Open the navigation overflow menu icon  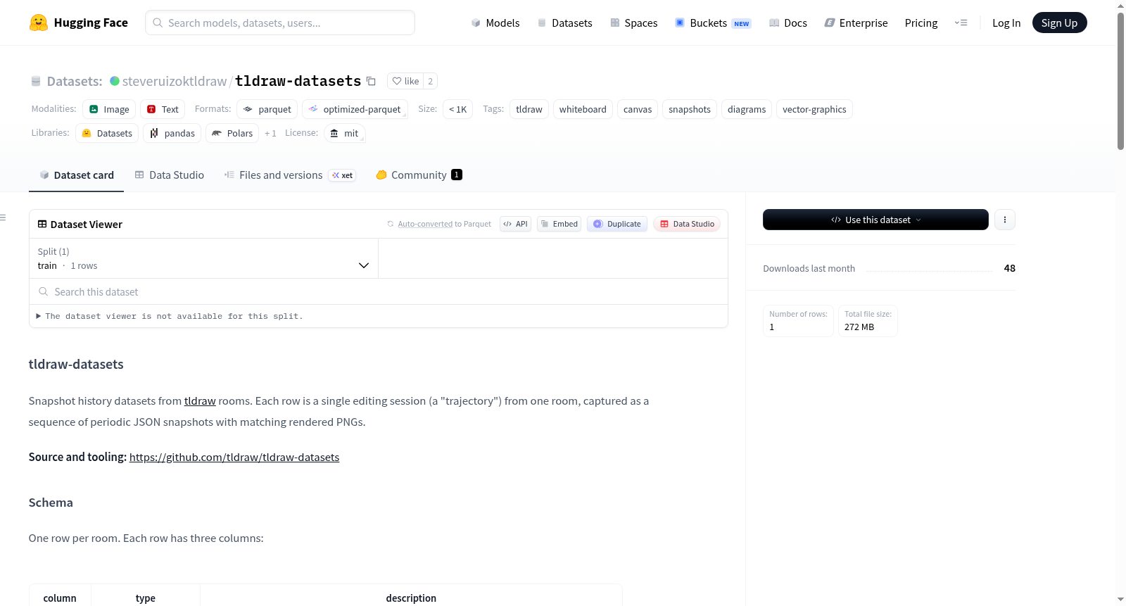click(x=961, y=23)
